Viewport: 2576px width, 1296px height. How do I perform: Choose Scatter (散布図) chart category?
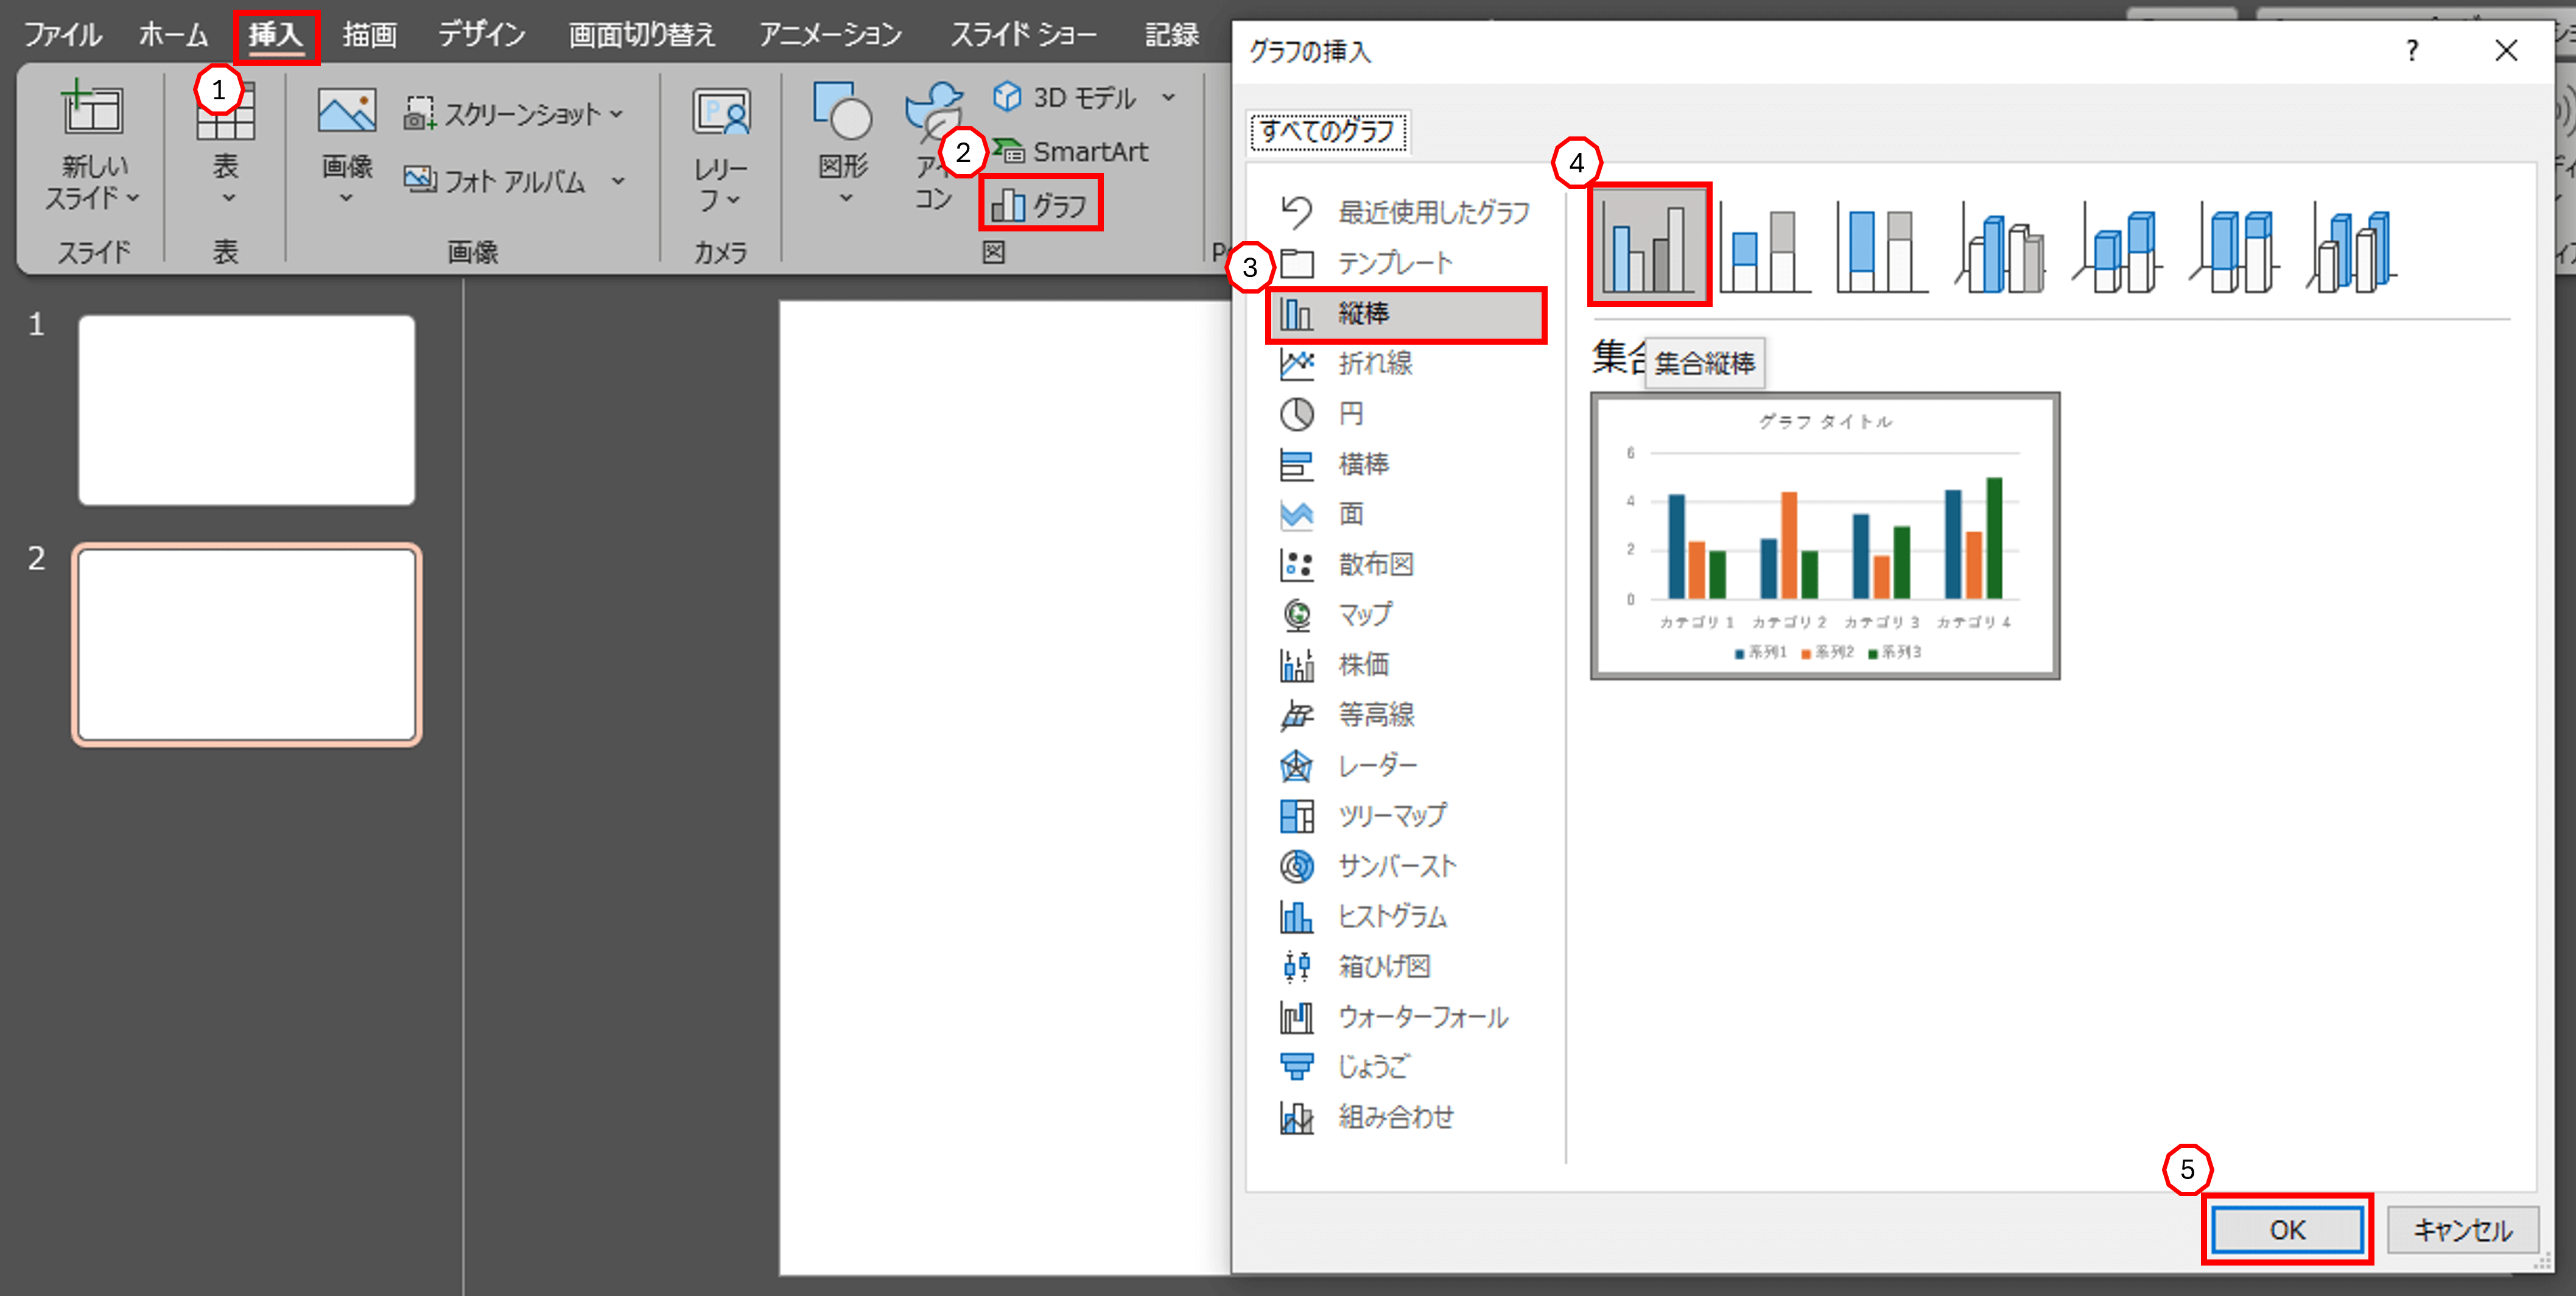1406,564
